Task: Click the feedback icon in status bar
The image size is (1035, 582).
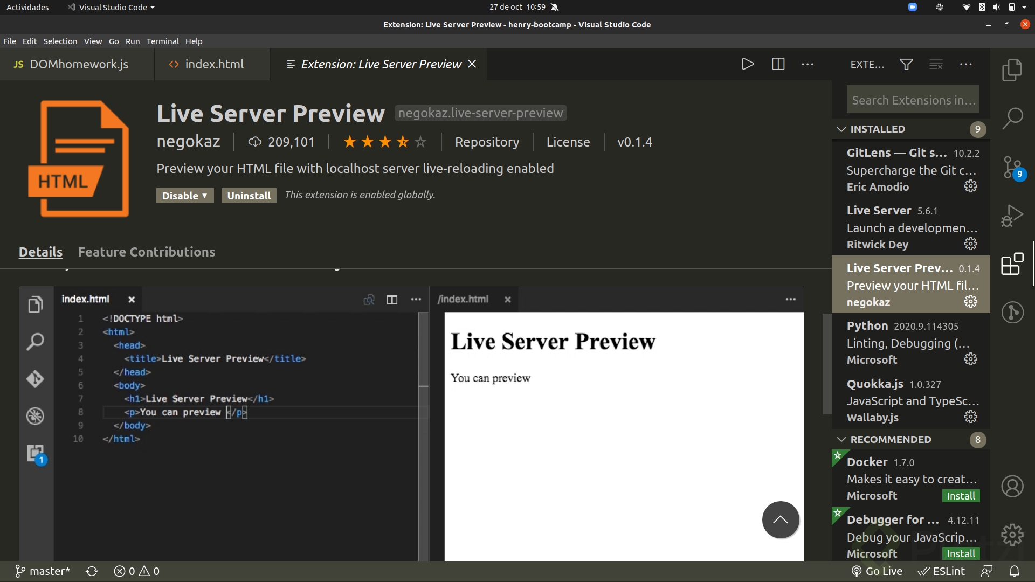Action: (x=986, y=571)
